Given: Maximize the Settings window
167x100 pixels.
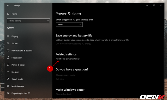Looking at the screenshot, I should pos(154,5).
